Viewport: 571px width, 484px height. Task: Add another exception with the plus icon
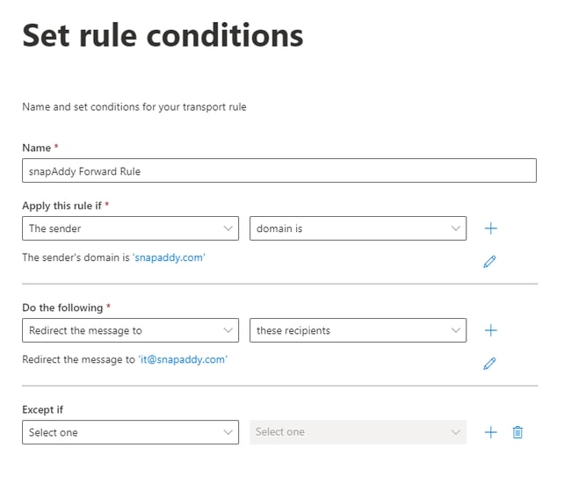(x=491, y=432)
